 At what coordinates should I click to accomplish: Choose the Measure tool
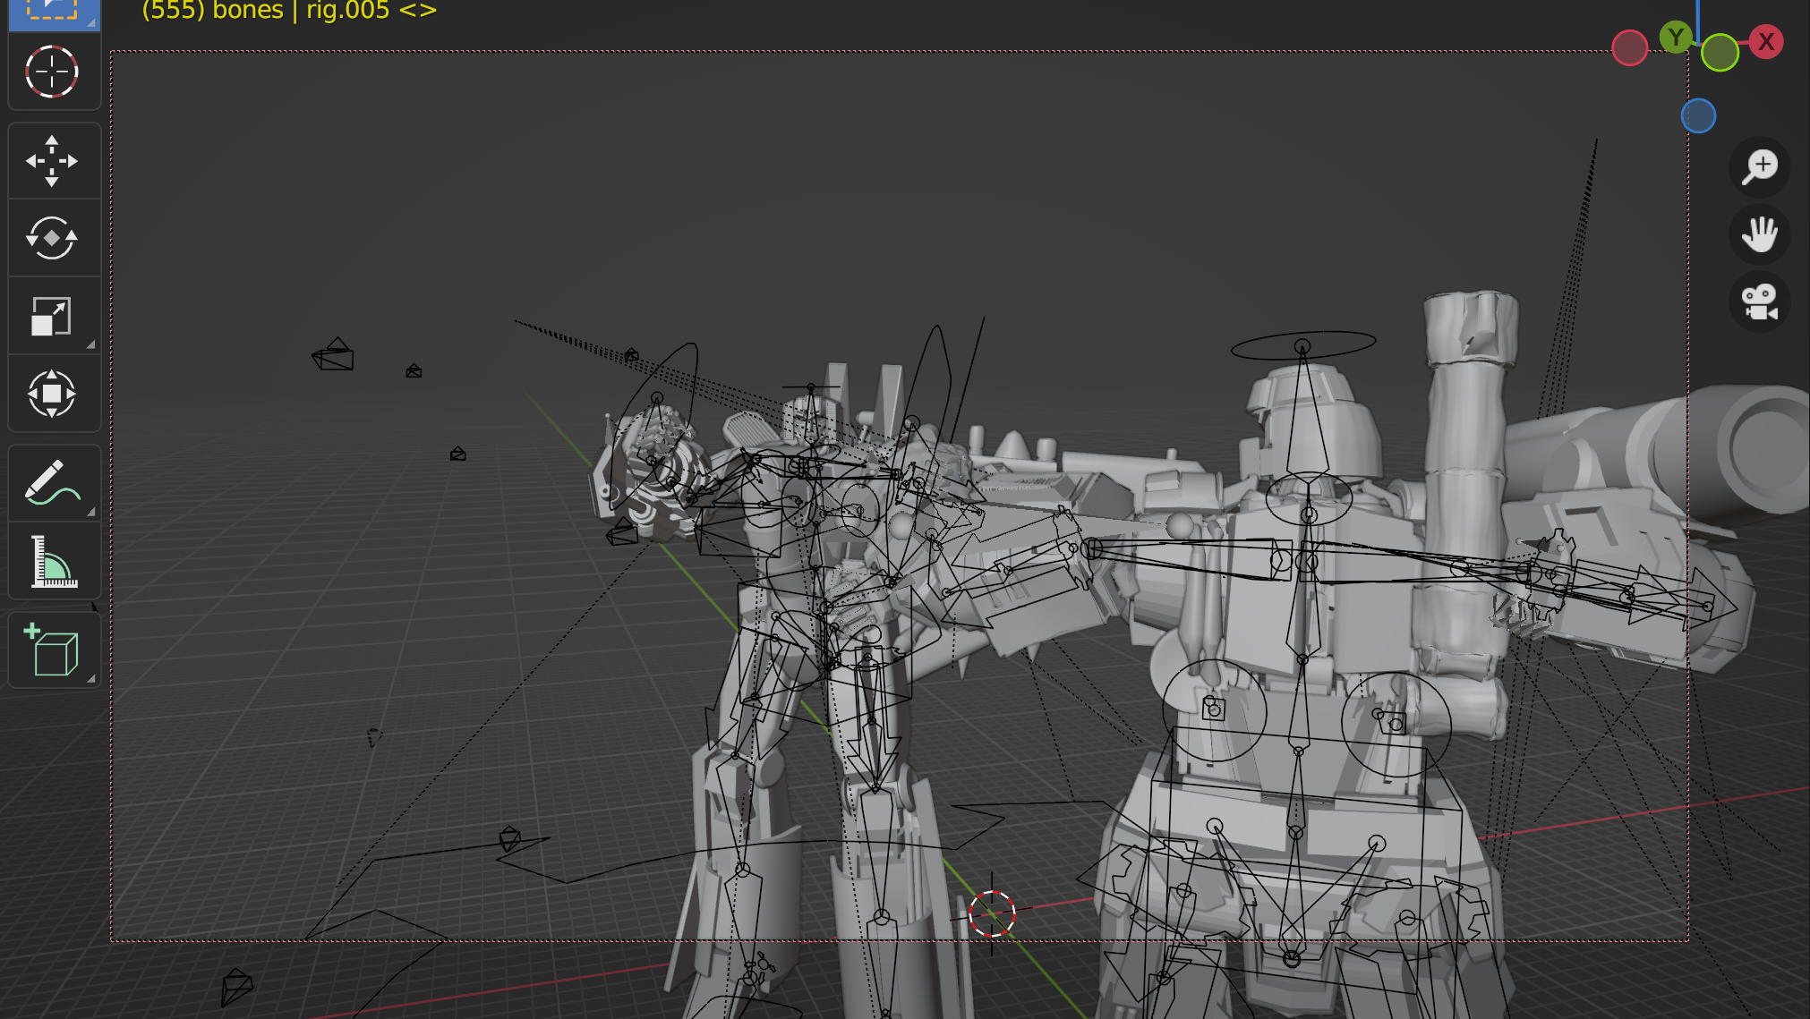54,561
